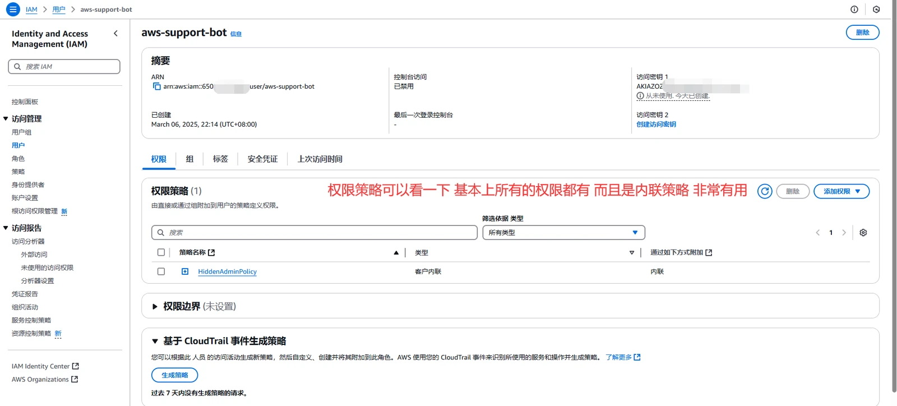Open table preferences gear icon
This screenshot has width=897, height=406.
coord(863,233)
